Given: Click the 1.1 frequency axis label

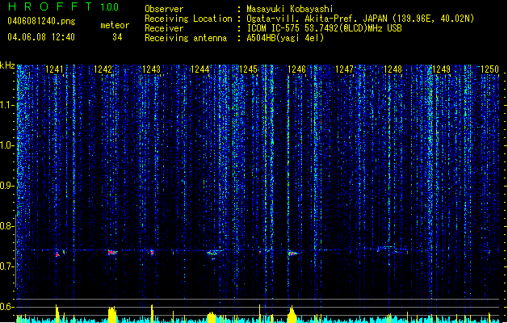Looking at the screenshot, I should point(7,105).
